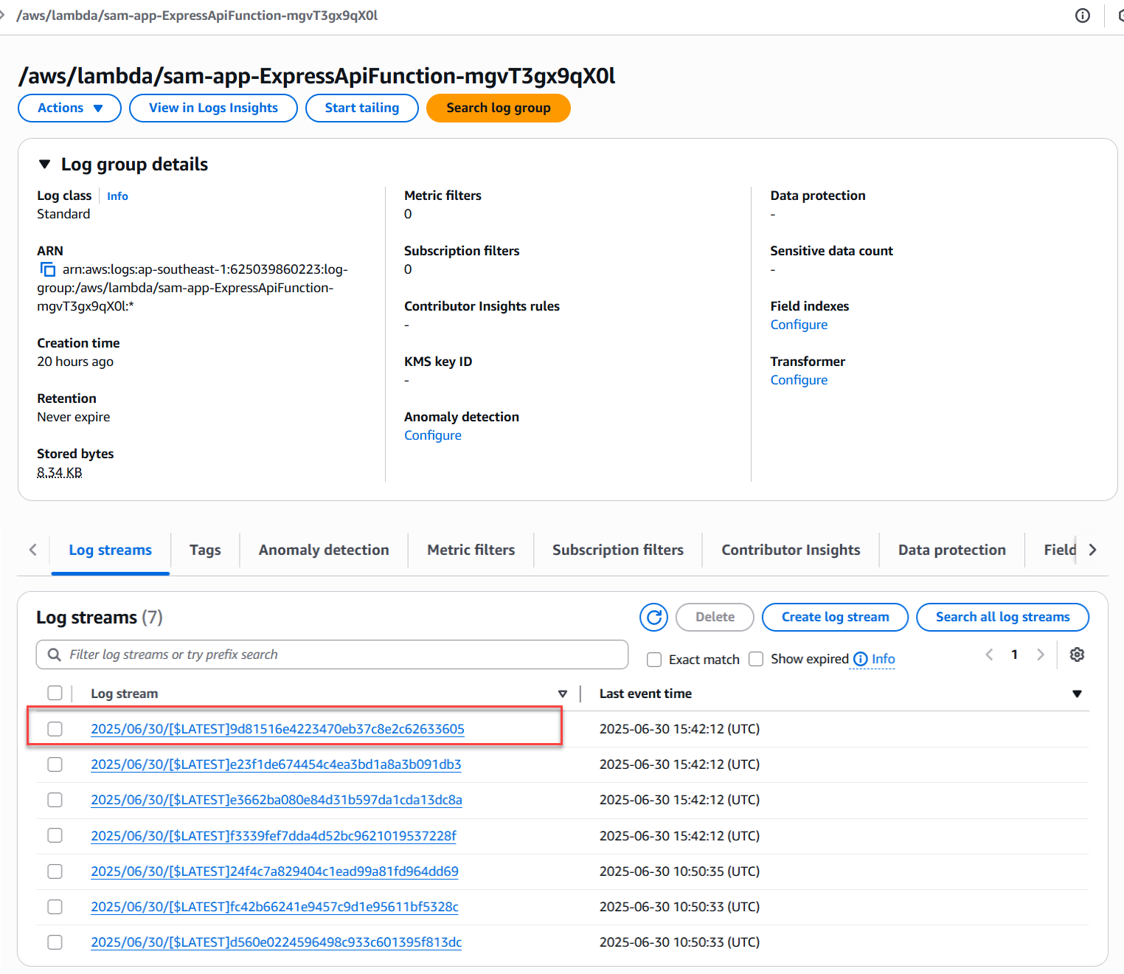Viewport: 1124px width, 974px height.
Task: Open log streams table preferences gear
Action: pyautogui.click(x=1077, y=654)
